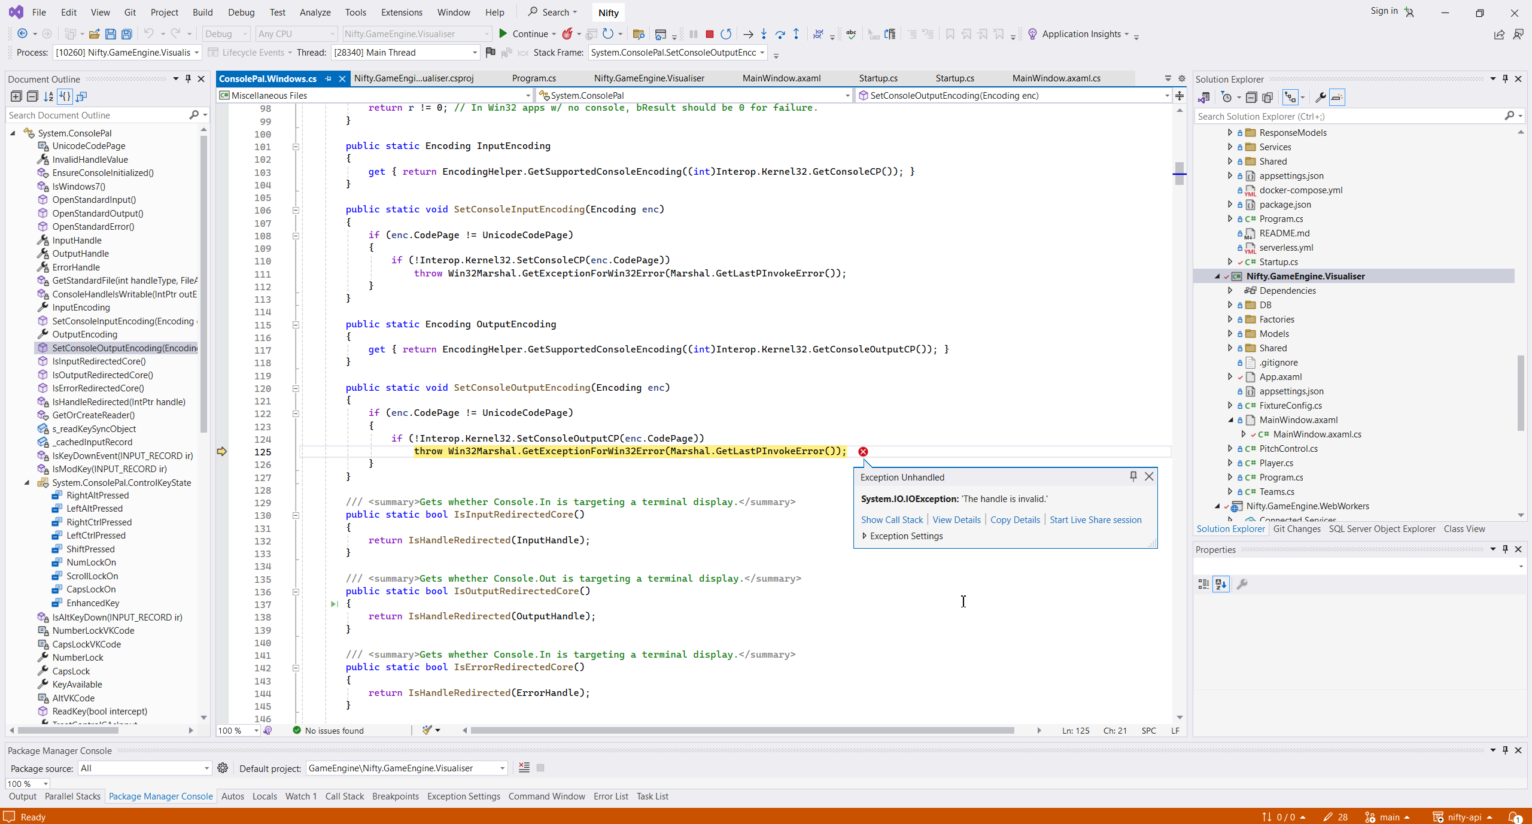1532x824 pixels.
Task: Click the spell checker abc icon
Action: 851,34
